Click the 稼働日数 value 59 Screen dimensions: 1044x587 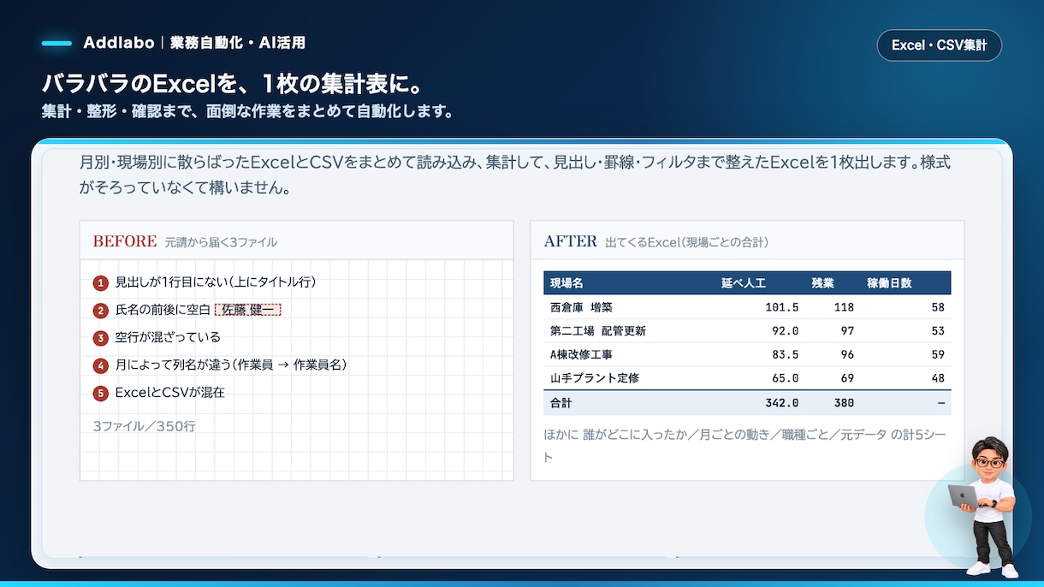(x=938, y=354)
